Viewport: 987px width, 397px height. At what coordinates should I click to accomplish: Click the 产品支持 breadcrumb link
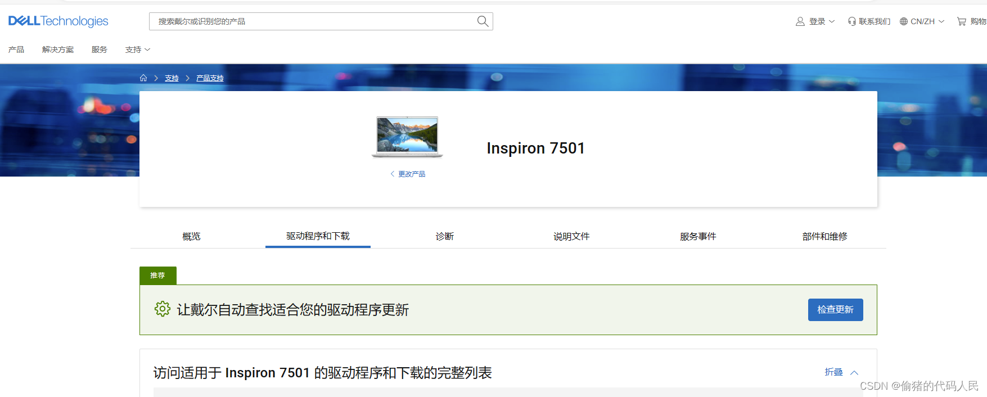(210, 78)
